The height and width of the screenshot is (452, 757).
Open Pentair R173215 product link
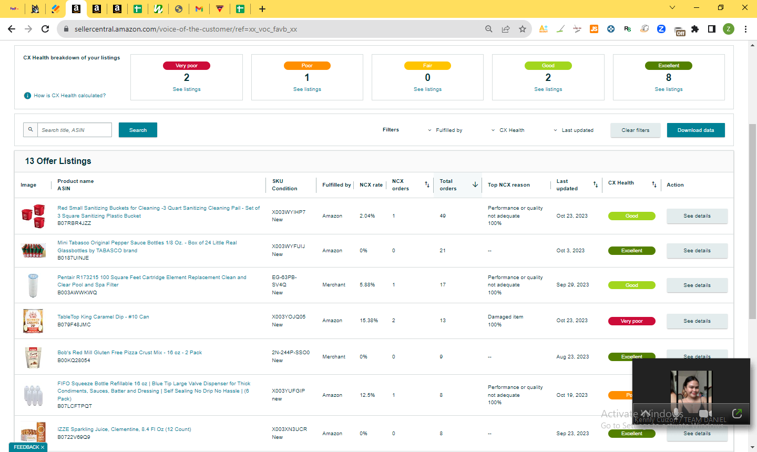pos(152,281)
